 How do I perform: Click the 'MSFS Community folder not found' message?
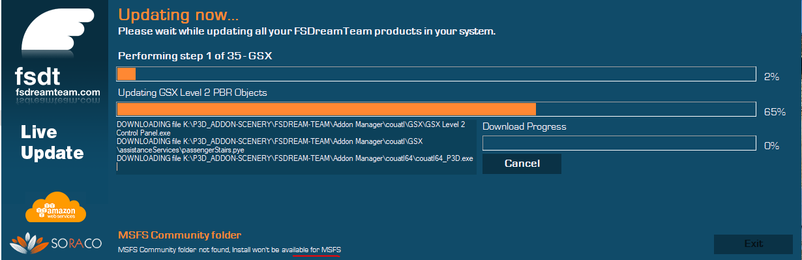click(x=230, y=250)
